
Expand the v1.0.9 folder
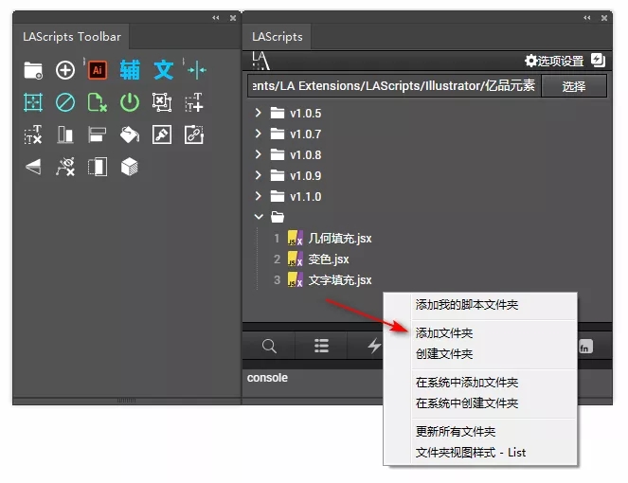258,175
